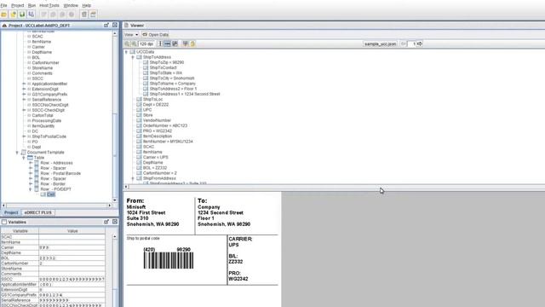545x307 pixels.
Task: Undock the Project panel with its float icon
Action: click(106, 26)
